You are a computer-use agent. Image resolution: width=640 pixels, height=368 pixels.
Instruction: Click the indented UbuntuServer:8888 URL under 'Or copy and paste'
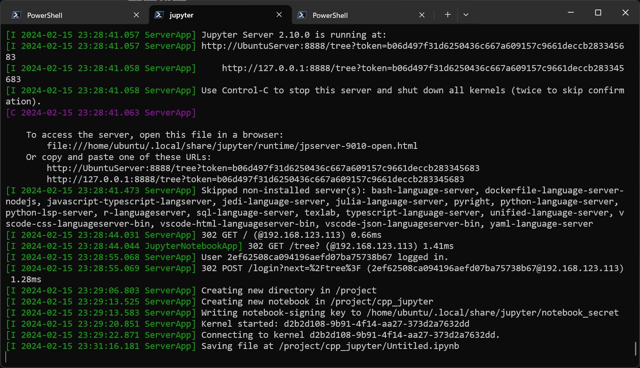click(x=263, y=168)
